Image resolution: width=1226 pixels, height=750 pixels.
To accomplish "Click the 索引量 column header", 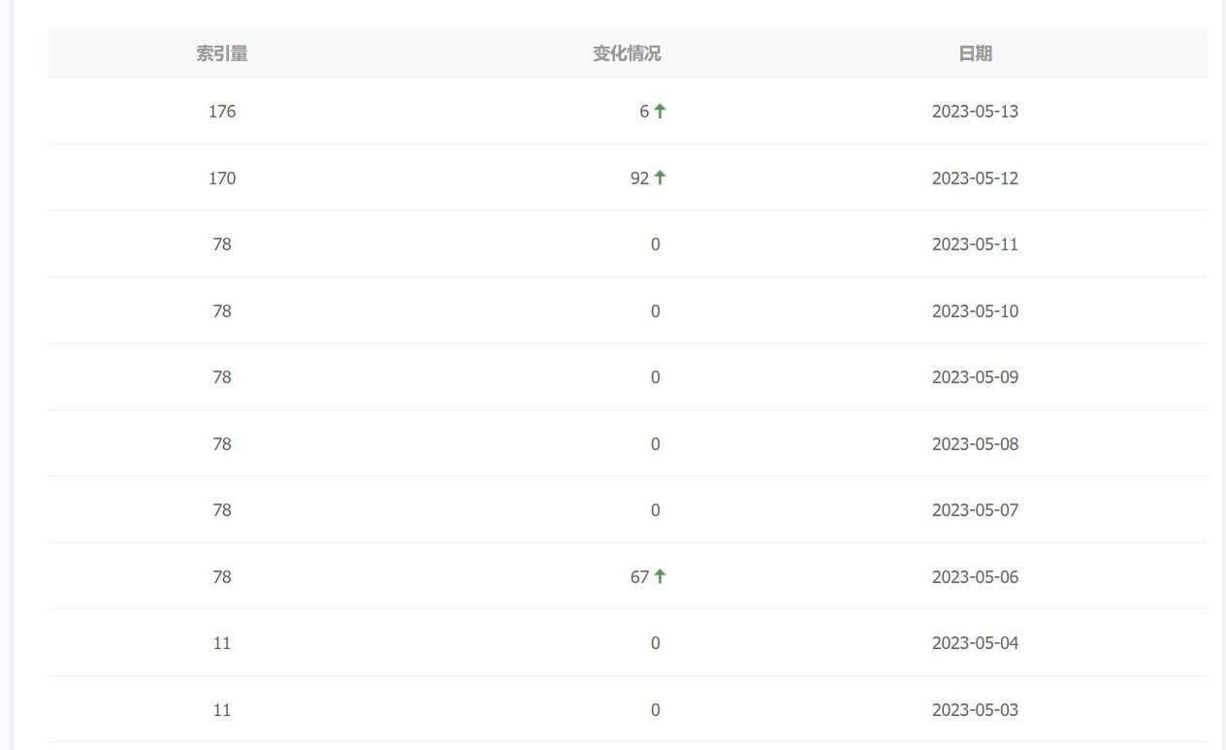I will point(222,53).
